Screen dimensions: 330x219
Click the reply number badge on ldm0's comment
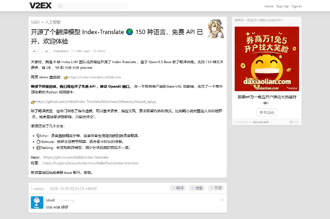tap(222, 200)
